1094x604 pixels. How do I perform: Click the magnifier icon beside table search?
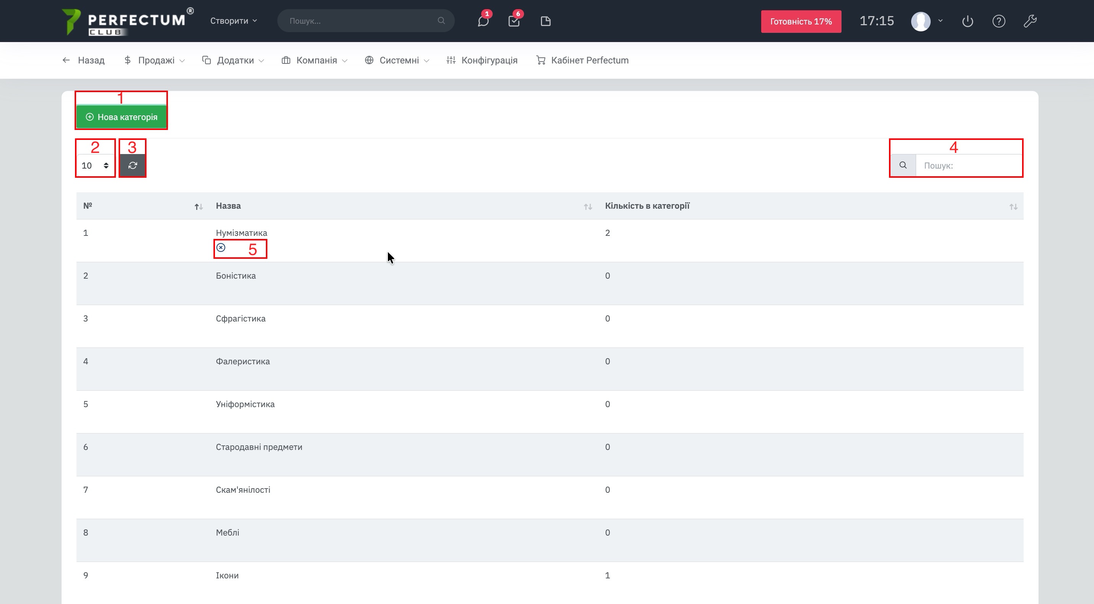(x=903, y=165)
